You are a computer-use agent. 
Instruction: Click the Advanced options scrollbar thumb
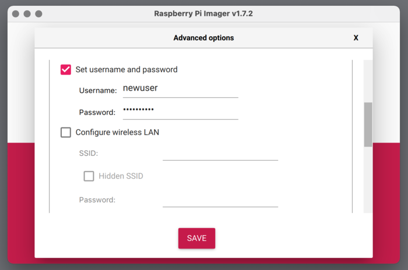pos(368,125)
